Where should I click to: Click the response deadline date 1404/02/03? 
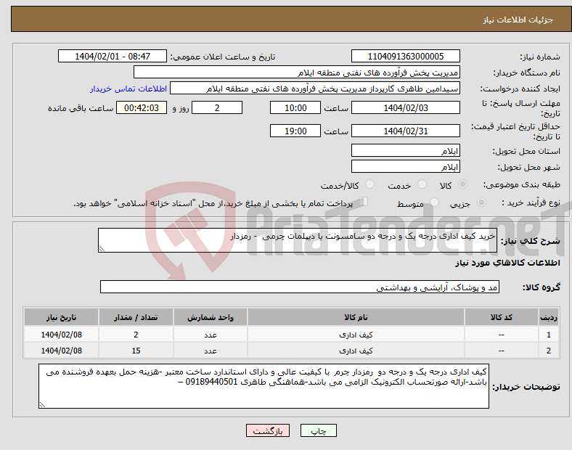point(405,107)
